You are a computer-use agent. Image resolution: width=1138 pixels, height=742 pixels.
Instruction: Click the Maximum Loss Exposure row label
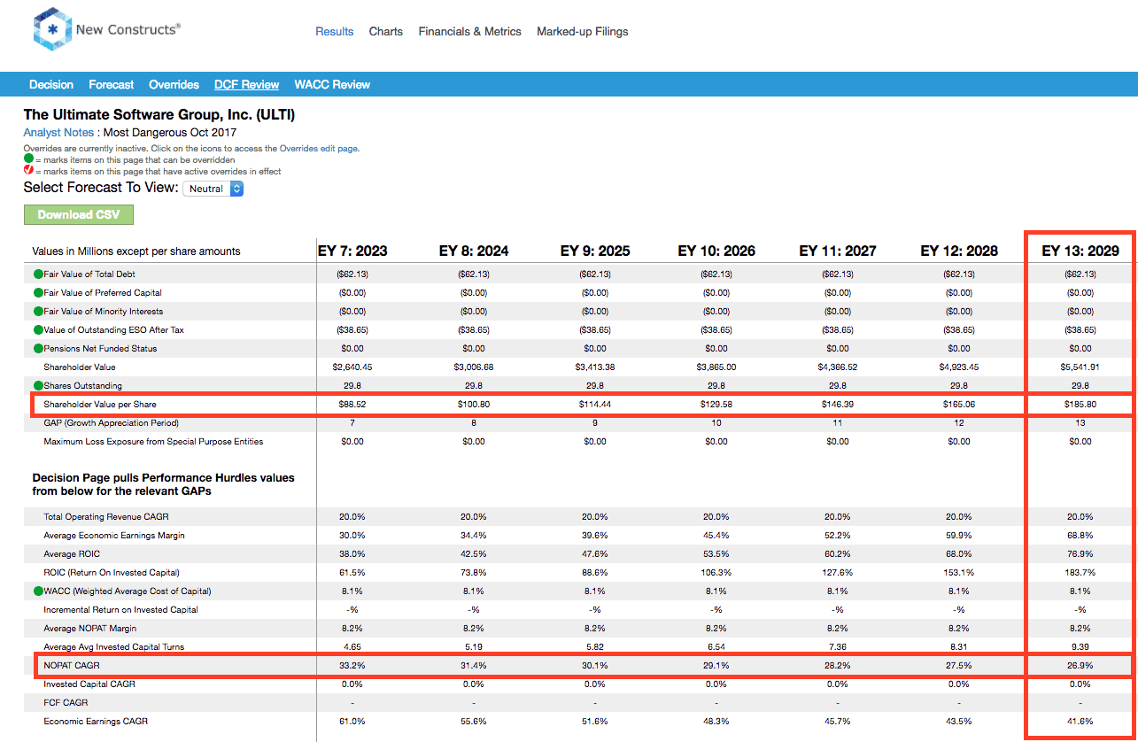(x=153, y=441)
